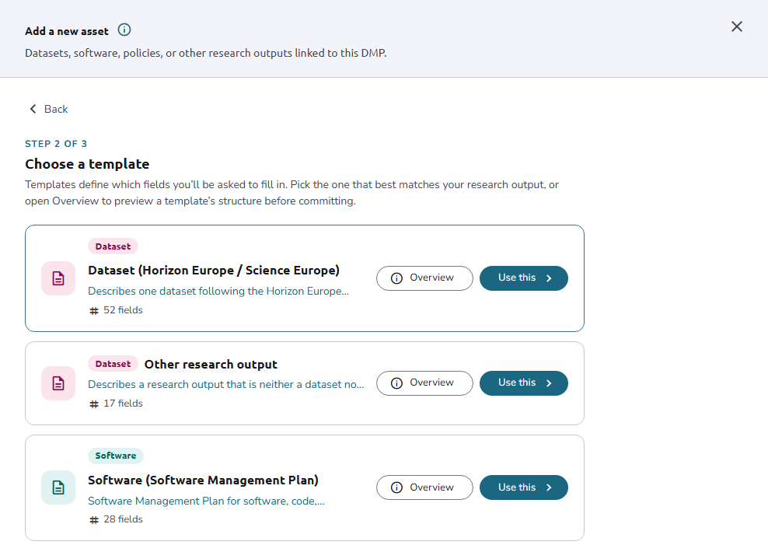Click the description 'Describes a research output that is neither...'

[225, 385]
